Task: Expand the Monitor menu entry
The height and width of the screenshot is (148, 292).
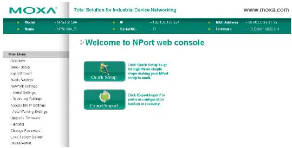Action: click(x=17, y=124)
